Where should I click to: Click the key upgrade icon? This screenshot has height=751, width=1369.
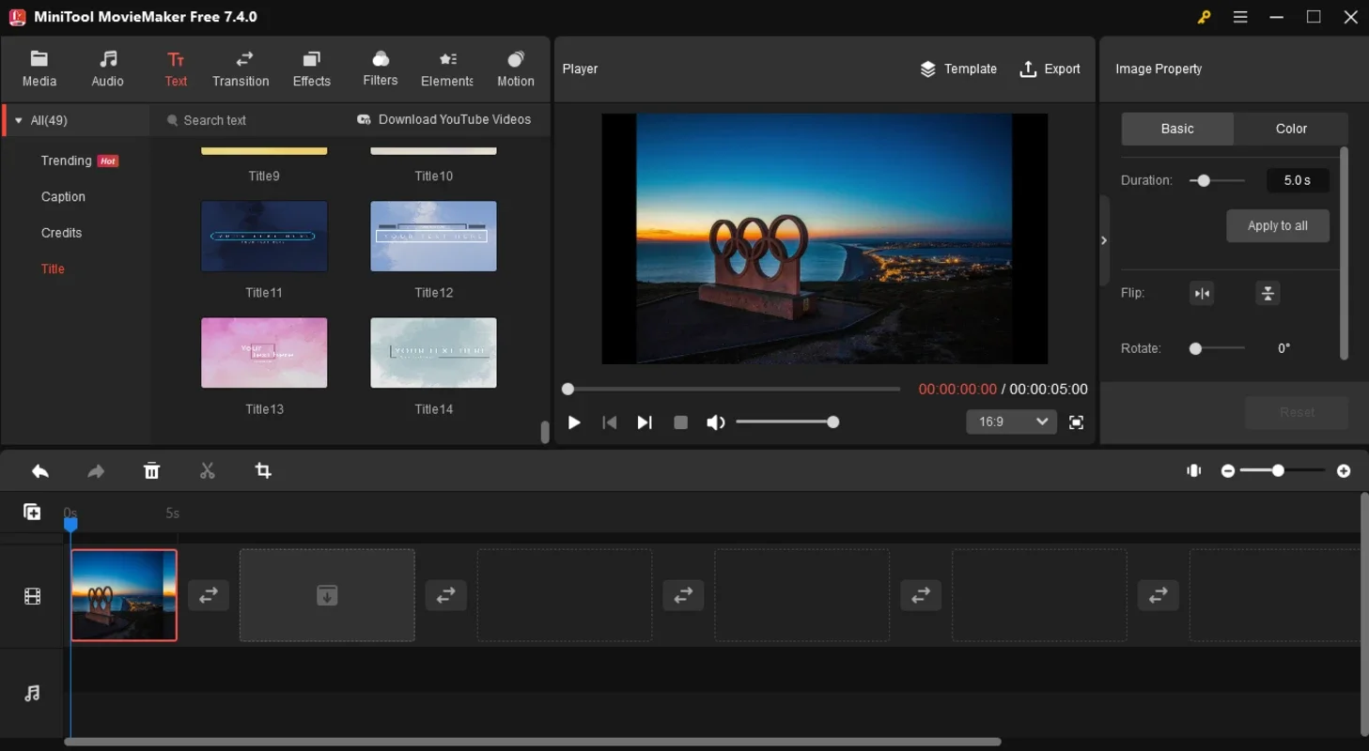[1204, 17]
